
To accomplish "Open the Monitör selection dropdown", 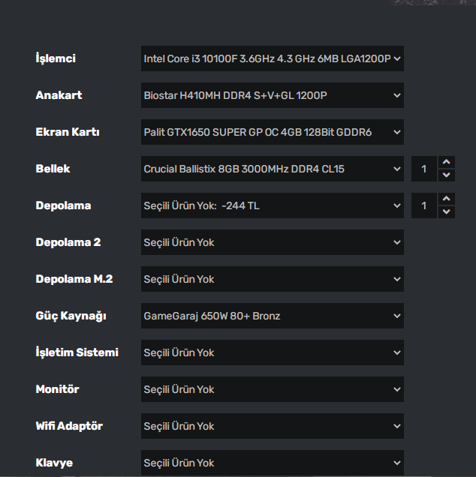I will point(272,389).
